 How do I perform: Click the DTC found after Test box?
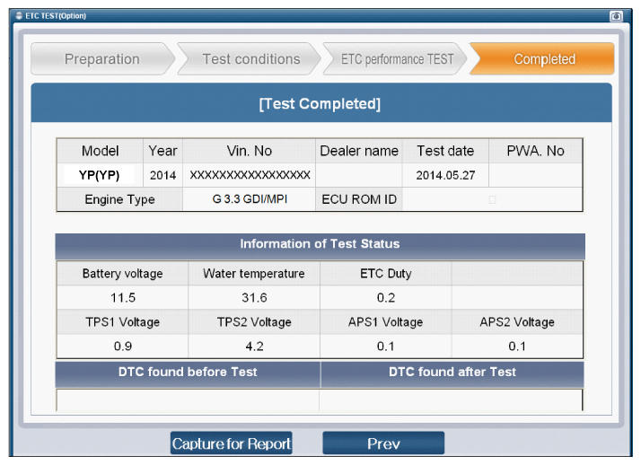[x=452, y=399]
